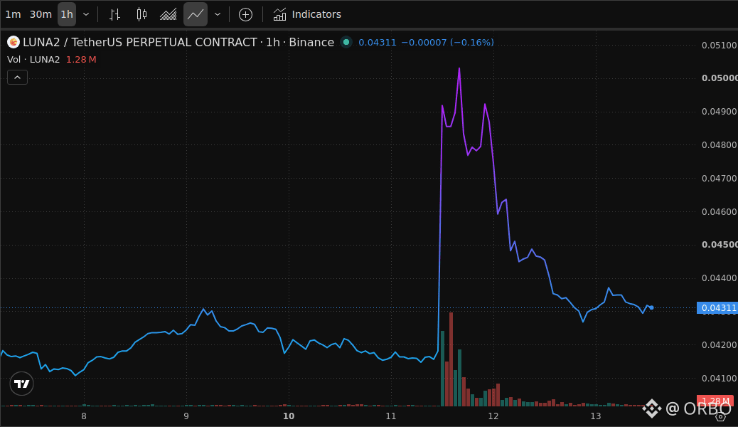Collapse the indicator legend chevron
Image resolution: width=738 pixels, height=427 pixels.
point(17,78)
